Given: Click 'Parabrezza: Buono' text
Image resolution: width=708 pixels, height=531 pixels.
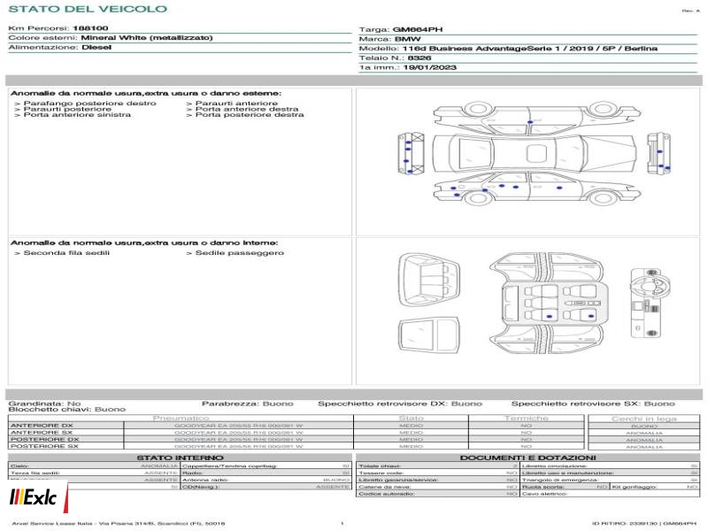Looking at the screenshot, I should [x=248, y=404].
